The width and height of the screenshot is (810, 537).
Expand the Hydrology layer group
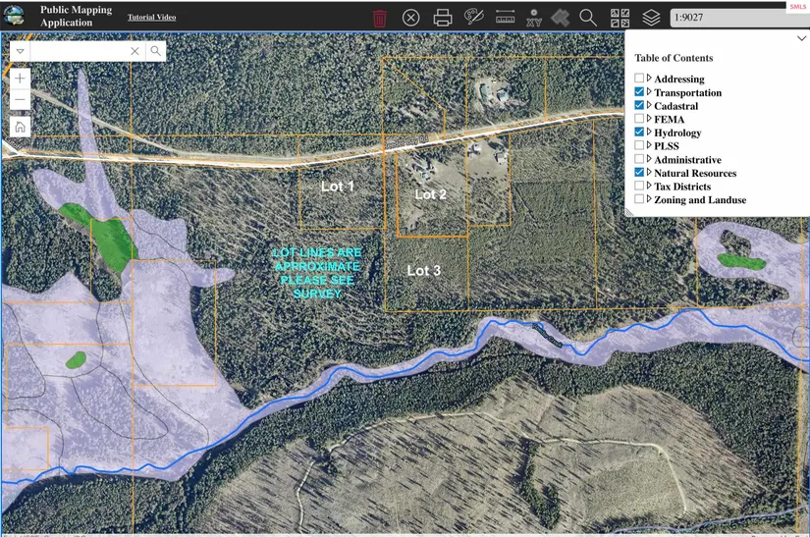[x=649, y=132]
